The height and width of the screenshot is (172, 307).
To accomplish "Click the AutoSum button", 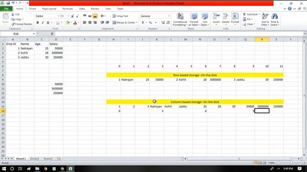I will [250, 14].
